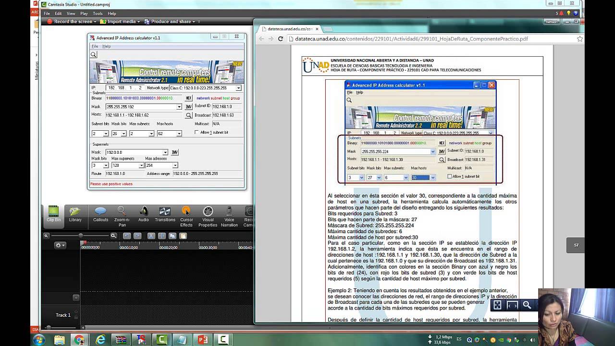Open the Camtasia Tools menu
Screen dimensions: 615x346
coord(98,13)
